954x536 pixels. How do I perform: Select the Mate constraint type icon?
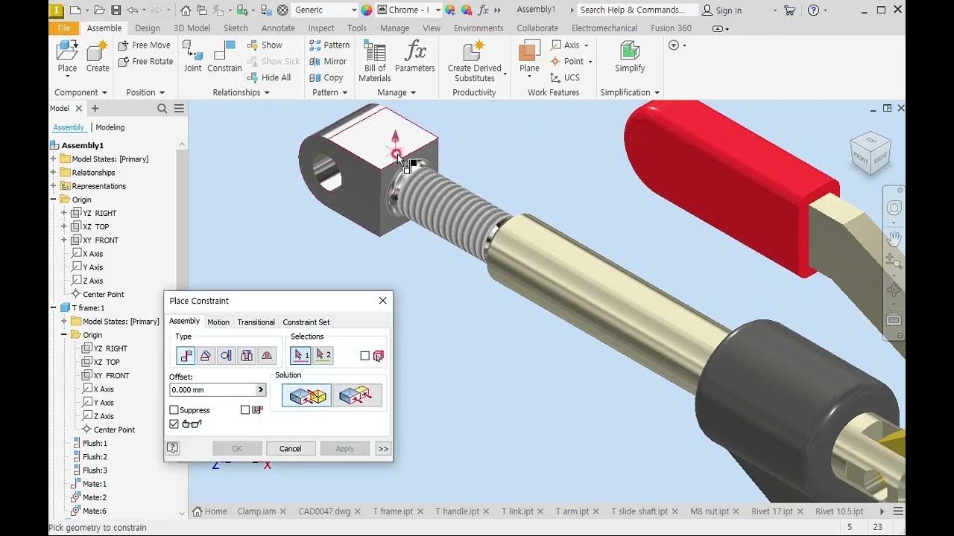coord(186,356)
